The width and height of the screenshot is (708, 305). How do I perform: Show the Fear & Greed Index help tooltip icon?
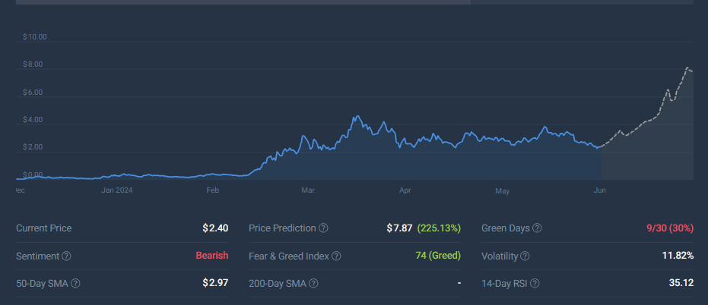coord(337,256)
